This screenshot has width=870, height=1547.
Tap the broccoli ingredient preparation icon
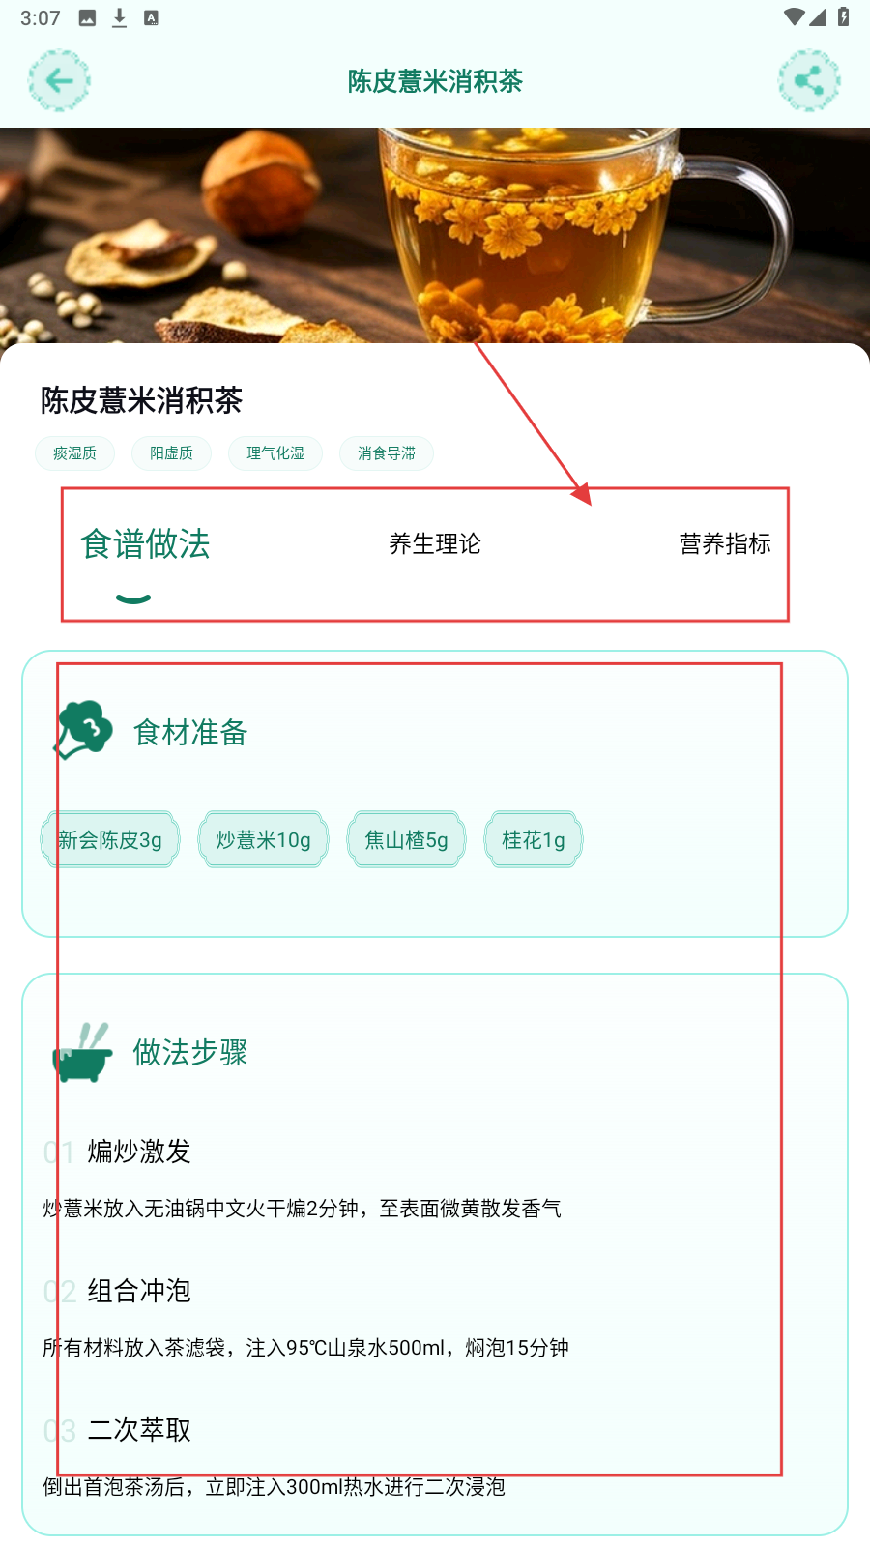(83, 731)
